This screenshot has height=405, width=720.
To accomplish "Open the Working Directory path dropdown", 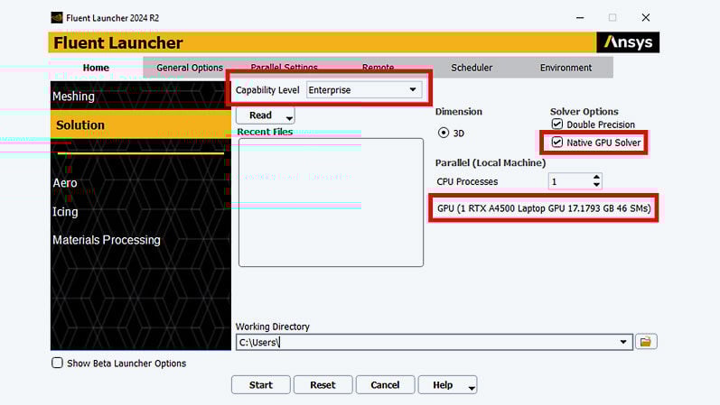I will point(623,342).
